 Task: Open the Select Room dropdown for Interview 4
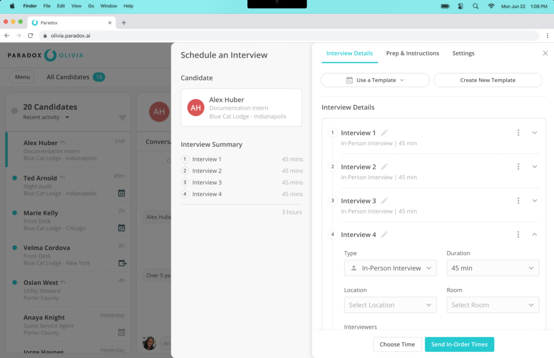[492, 305]
